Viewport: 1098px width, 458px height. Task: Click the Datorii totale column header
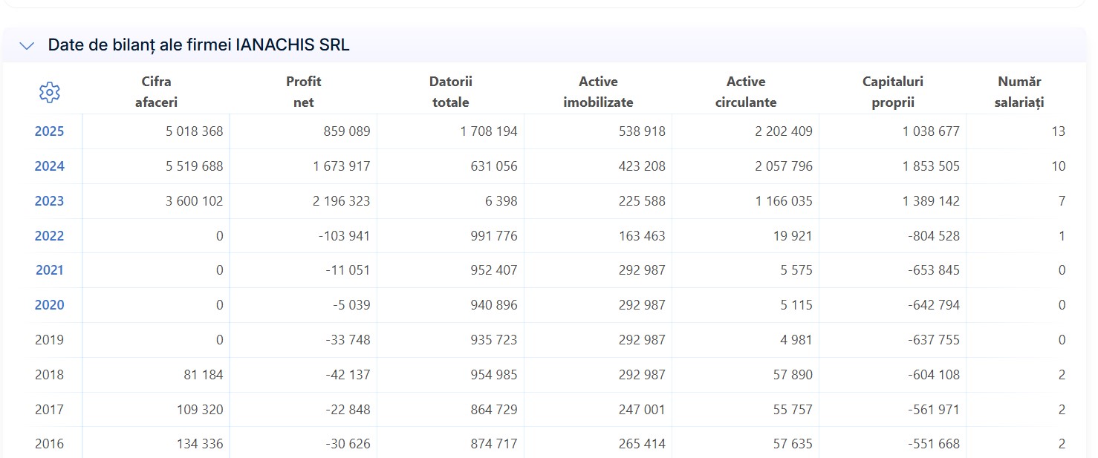pyautogui.click(x=451, y=92)
